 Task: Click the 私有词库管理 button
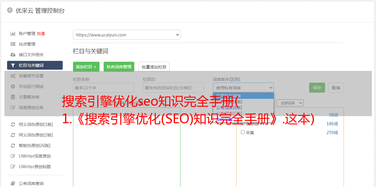coord(119,67)
